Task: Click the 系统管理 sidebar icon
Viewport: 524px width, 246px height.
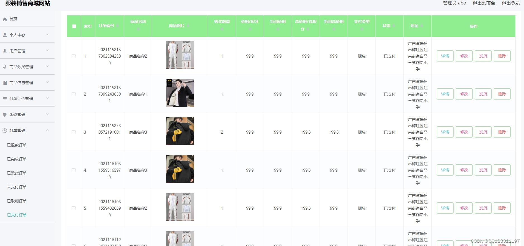Action: (5, 115)
